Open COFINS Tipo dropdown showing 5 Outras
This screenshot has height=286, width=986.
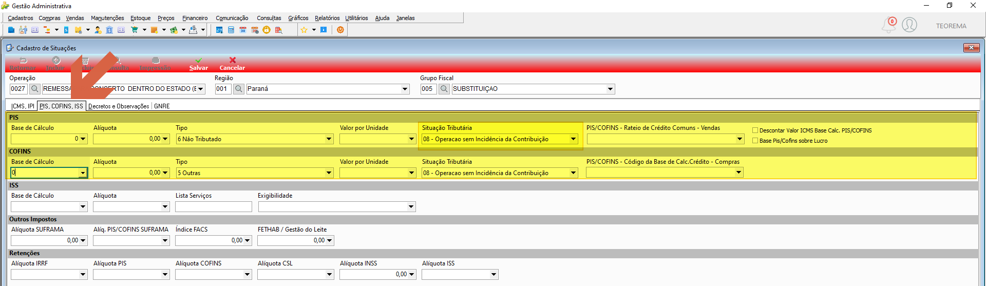pyautogui.click(x=329, y=173)
